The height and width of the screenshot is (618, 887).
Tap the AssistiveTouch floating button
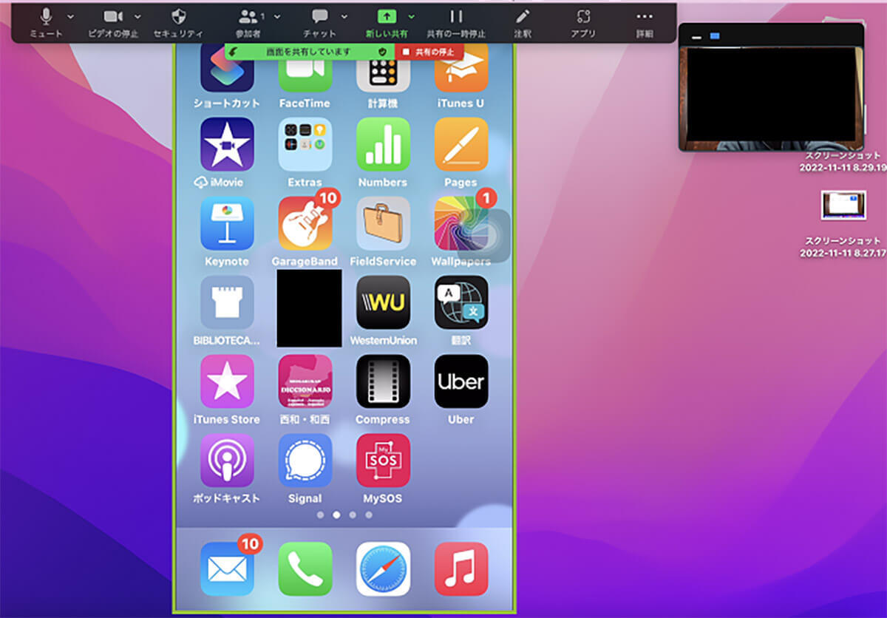point(485,236)
